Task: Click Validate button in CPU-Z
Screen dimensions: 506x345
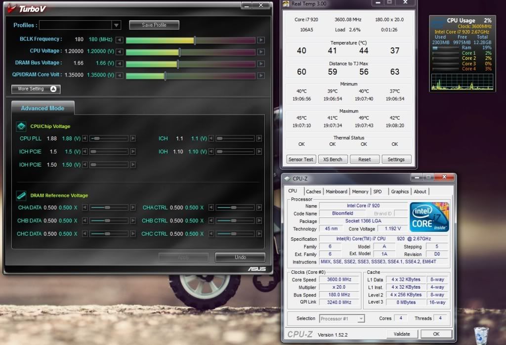Action: tap(402, 334)
